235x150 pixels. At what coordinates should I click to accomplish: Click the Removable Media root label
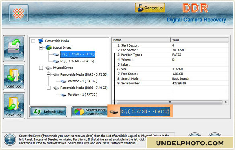tap(57, 41)
